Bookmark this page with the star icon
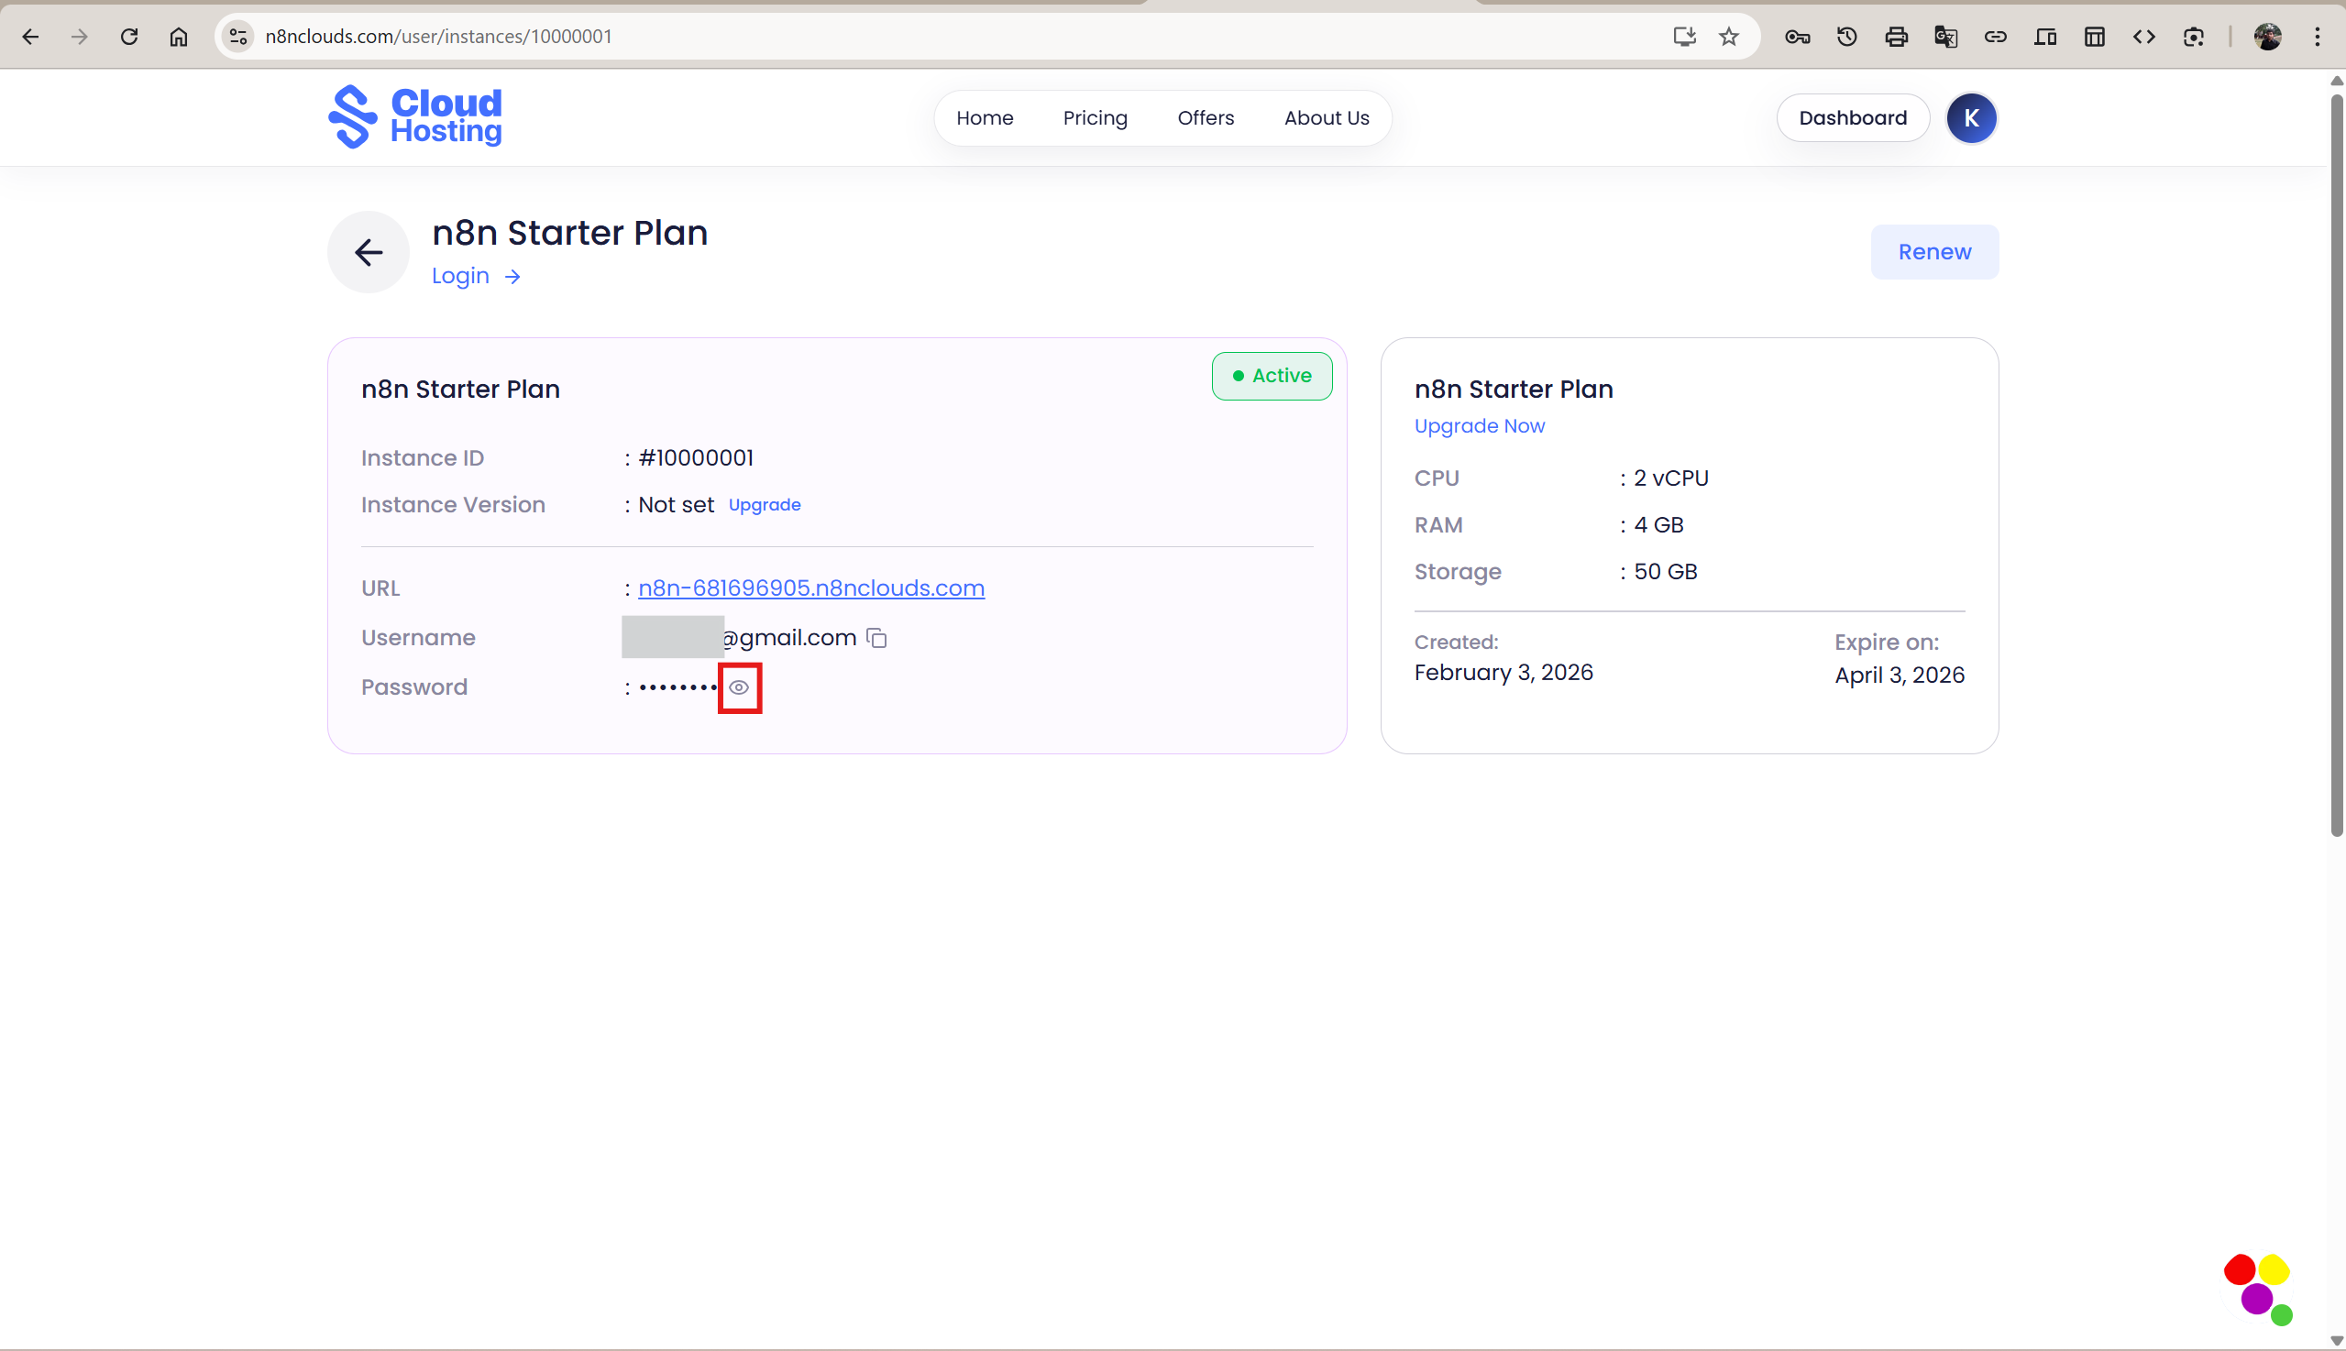 click(x=1728, y=36)
